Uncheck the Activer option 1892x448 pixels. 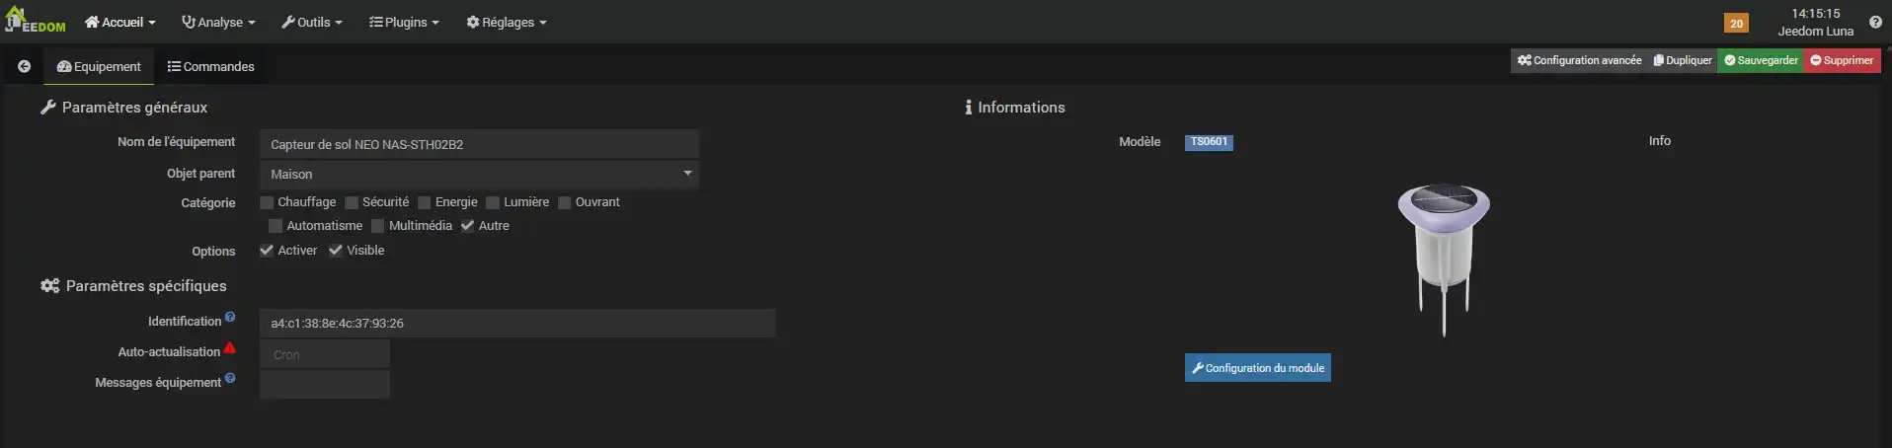tap(267, 251)
